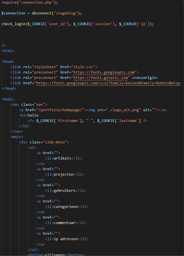Click the Koulen and Roboto font stylesheet URL
The height and width of the screenshot is (256, 184).
tap(108, 83)
